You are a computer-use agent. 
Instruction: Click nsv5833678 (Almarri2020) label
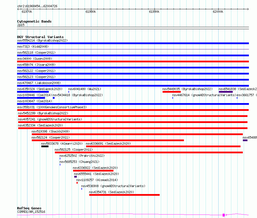click(62, 144)
